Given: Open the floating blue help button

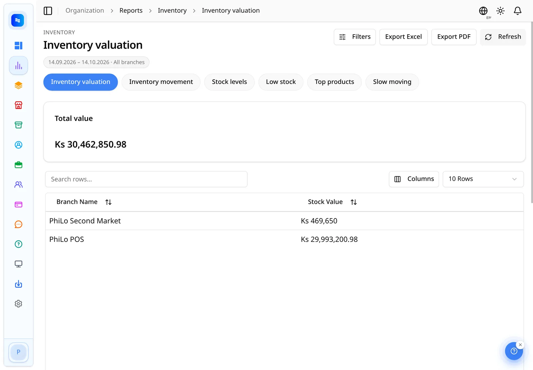Looking at the screenshot, I should [514, 351].
